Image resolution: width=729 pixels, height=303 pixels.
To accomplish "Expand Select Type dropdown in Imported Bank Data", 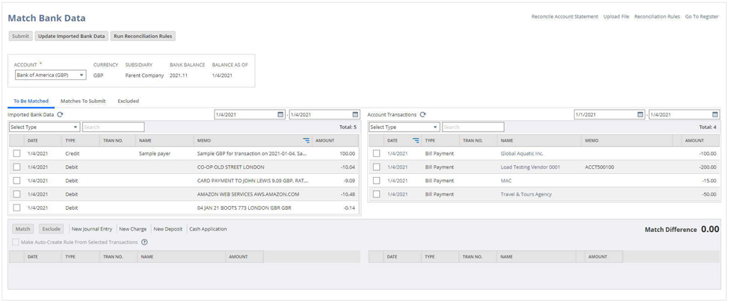I will 44,128.
